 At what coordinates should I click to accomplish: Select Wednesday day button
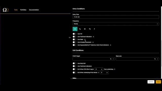pyautogui.click(x=85, y=29)
